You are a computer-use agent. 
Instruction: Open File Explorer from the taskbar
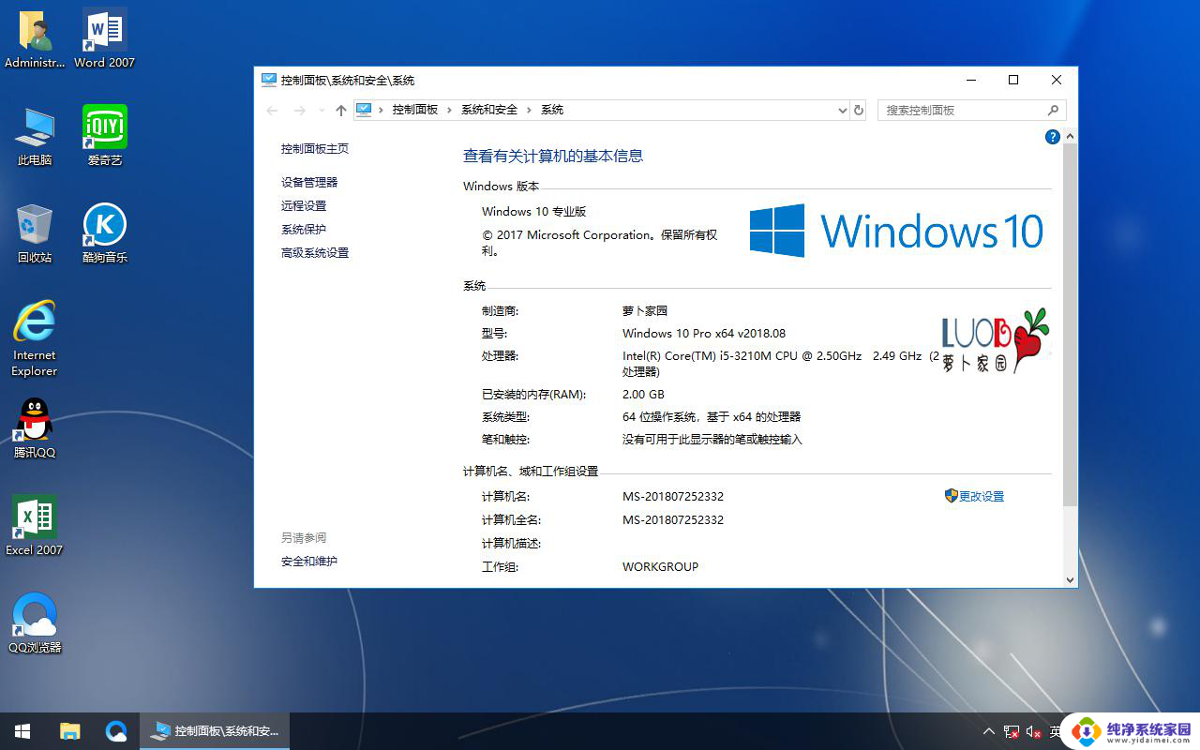tap(70, 731)
